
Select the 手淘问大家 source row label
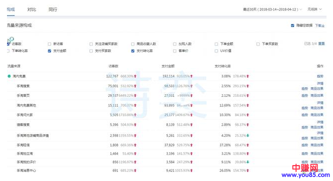25,115
